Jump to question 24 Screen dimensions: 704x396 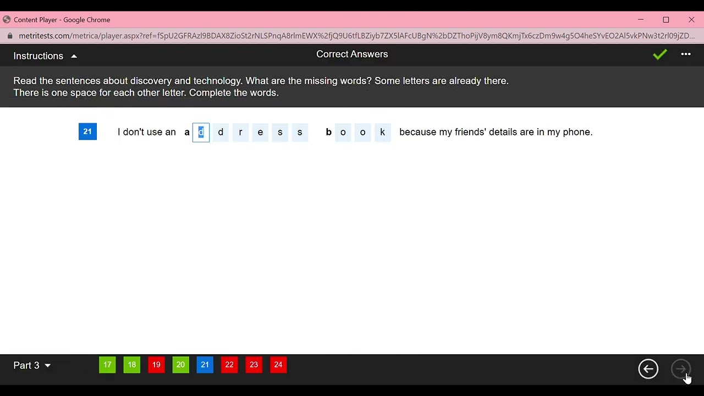coord(278,365)
